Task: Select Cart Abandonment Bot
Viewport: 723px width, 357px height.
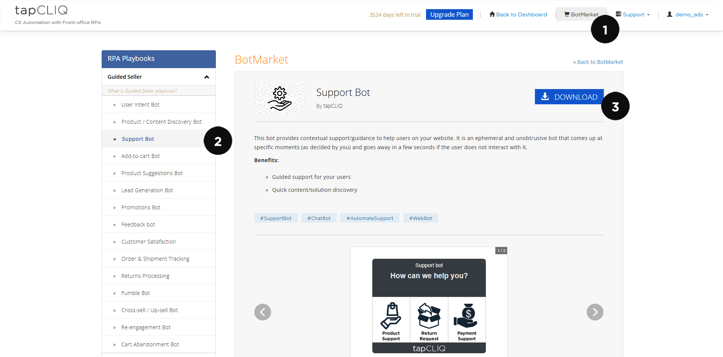Action: point(159,344)
